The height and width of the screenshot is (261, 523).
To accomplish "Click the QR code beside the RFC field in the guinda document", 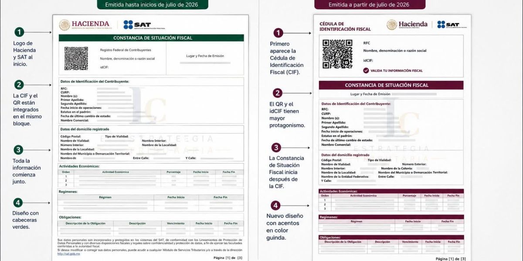I will [x=337, y=54].
